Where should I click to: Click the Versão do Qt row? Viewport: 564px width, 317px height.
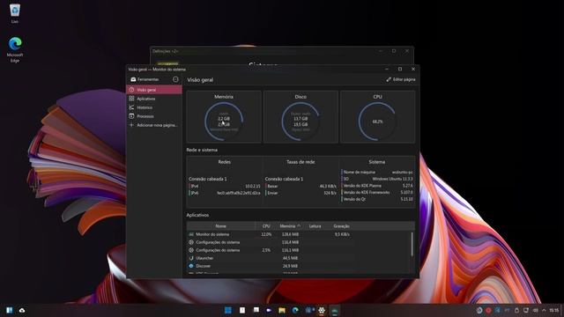(377, 199)
